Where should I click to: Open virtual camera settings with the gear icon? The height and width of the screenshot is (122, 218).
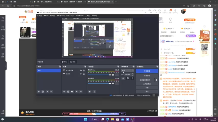156,80
